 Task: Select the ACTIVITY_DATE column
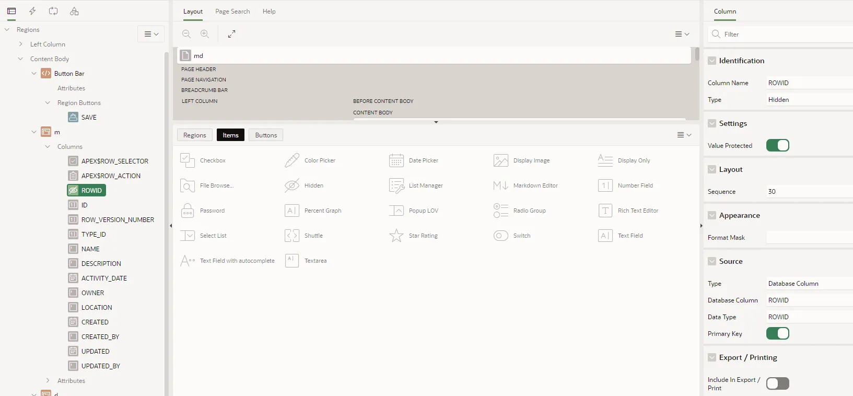(x=98, y=278)
